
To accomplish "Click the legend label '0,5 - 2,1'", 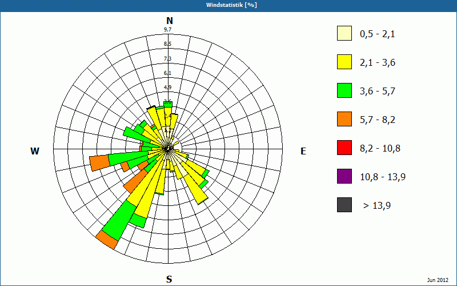I will [x=377, y=34].
